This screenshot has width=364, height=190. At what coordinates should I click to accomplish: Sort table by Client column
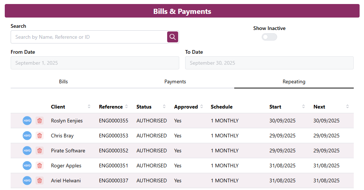[x=89, y=107]
